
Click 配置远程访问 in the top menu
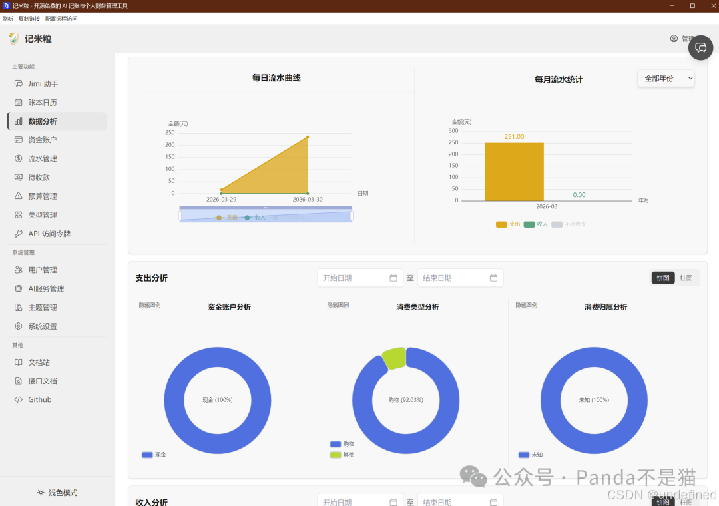61,19
